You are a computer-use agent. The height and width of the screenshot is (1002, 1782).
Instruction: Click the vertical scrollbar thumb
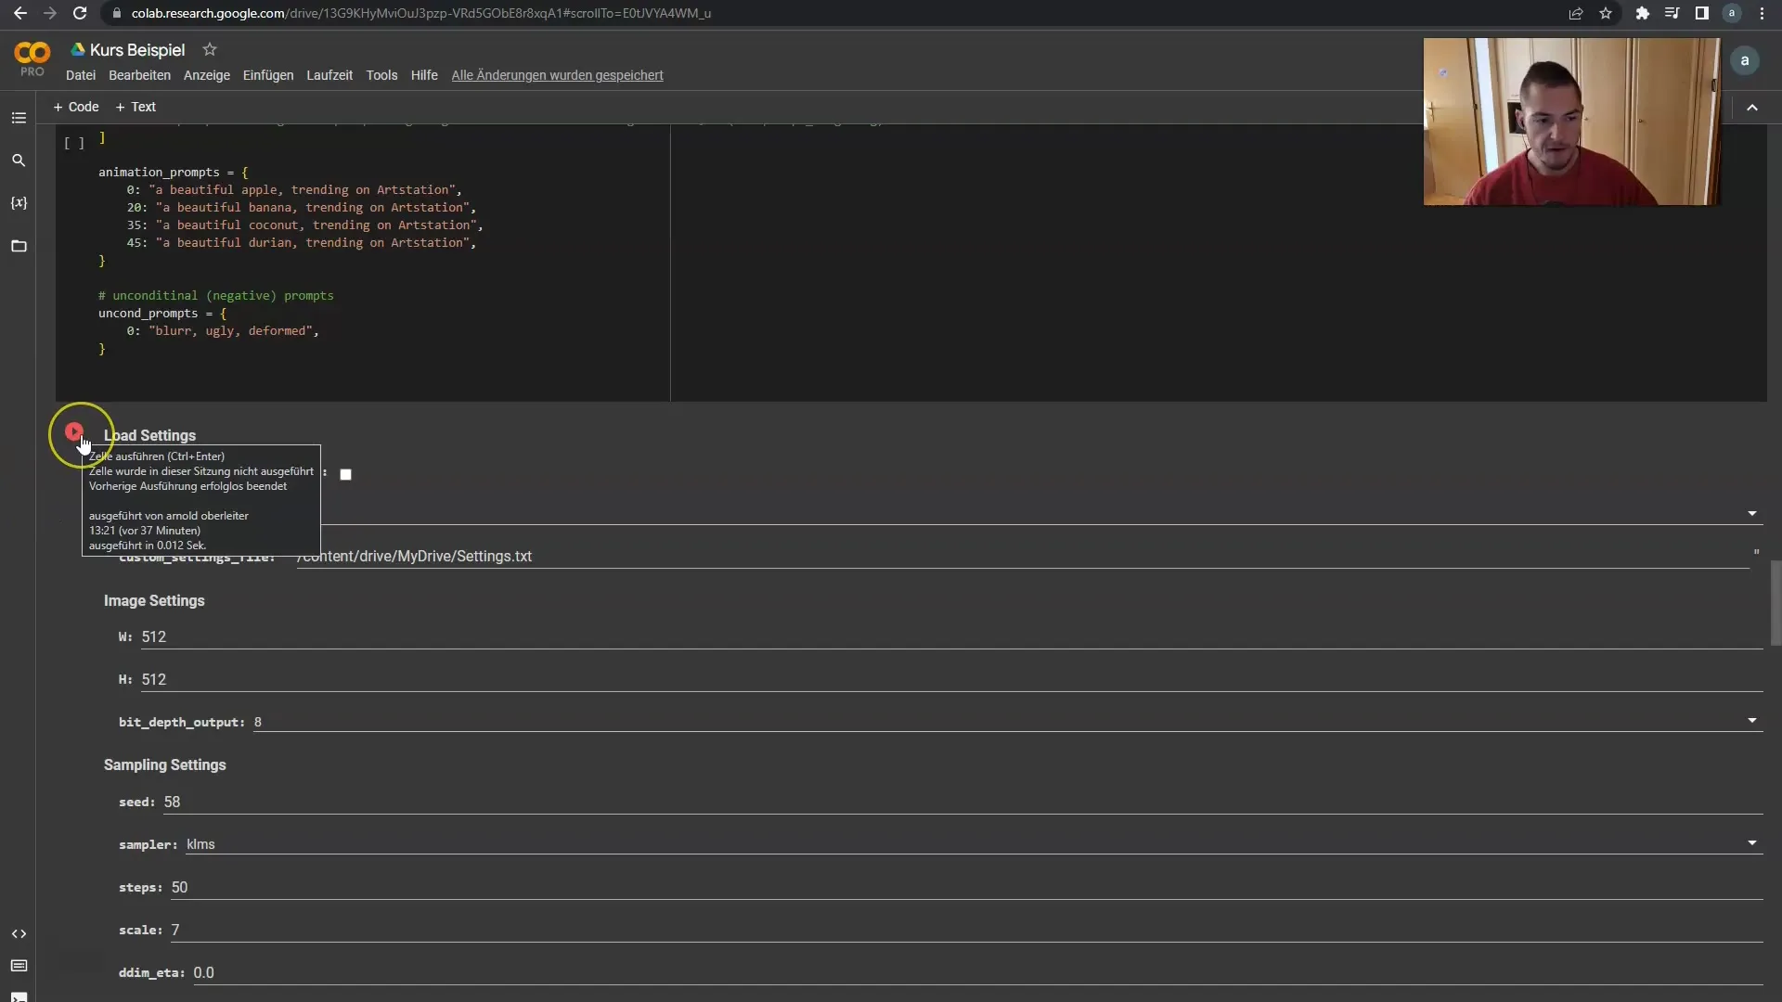1776,603
